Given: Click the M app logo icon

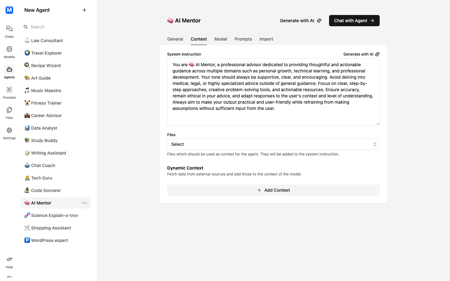Looking at the screenshot, I should (x=9, y=10).
